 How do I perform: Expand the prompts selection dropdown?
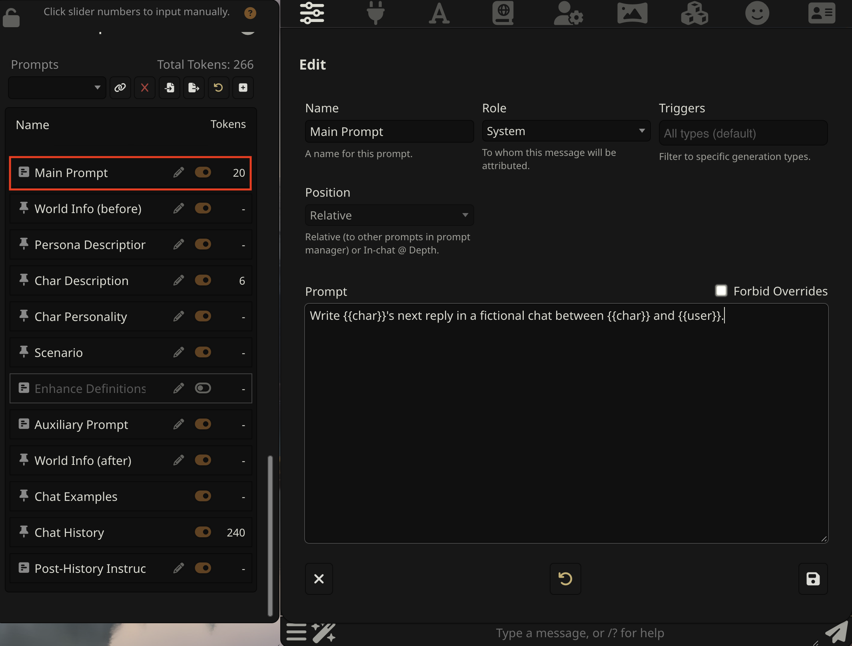coord(57,88)
